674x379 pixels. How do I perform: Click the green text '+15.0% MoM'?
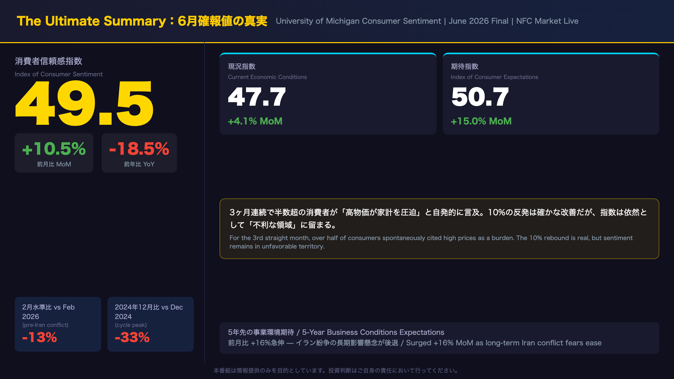click(x=481, y=121)
